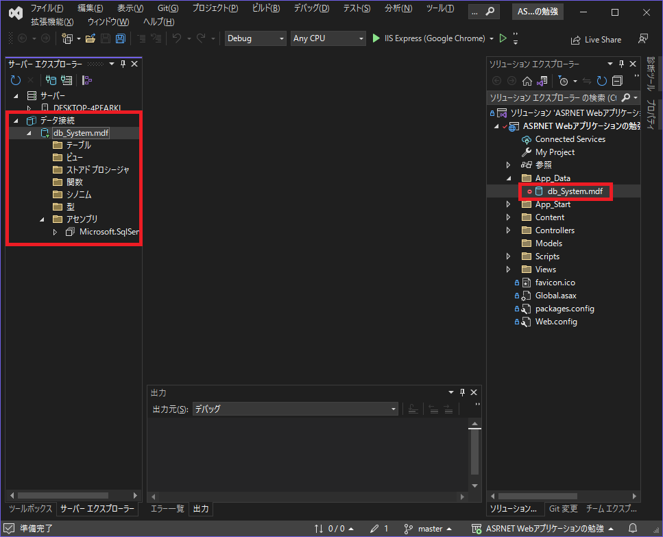This screenshot has width=663, height=537.
Task: Open notifications bell in status bar
Action: [633, 528]
